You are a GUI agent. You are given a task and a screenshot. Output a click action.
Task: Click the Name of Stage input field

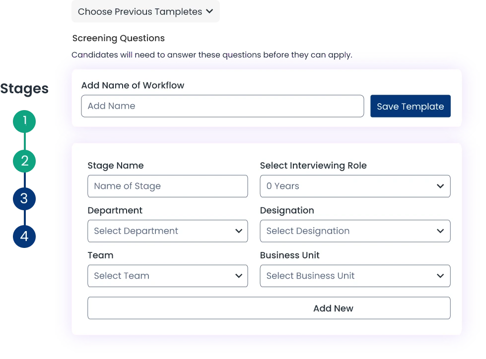167,186
